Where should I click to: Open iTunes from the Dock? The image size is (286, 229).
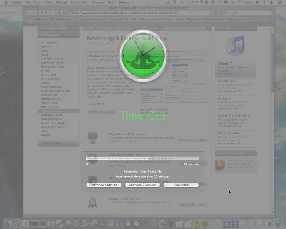(x=51, y=223)
